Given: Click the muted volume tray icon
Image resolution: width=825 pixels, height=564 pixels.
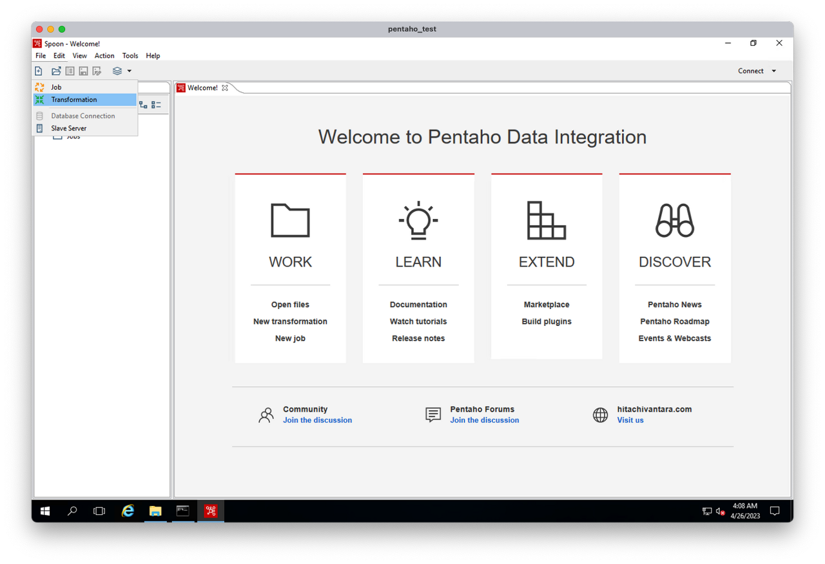Looking at the screenshot, I should tap(721, 512).
